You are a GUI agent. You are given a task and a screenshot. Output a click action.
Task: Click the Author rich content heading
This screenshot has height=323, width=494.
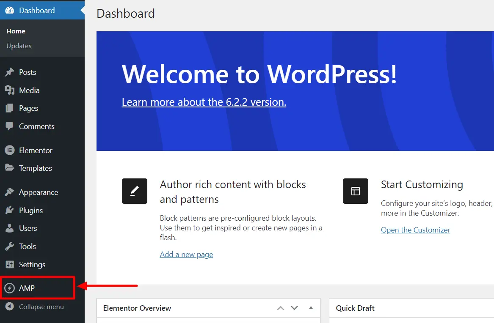pyautogui.click(x=233, y=192)
